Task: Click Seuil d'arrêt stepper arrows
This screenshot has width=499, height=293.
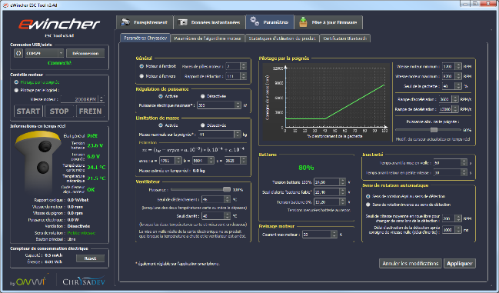Action: (227, 215)
